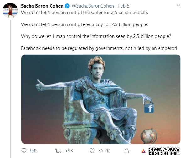Open the attached emperor statue image
Image resolution: width=183 pixels, height=158 pixels.
[101, 99]
